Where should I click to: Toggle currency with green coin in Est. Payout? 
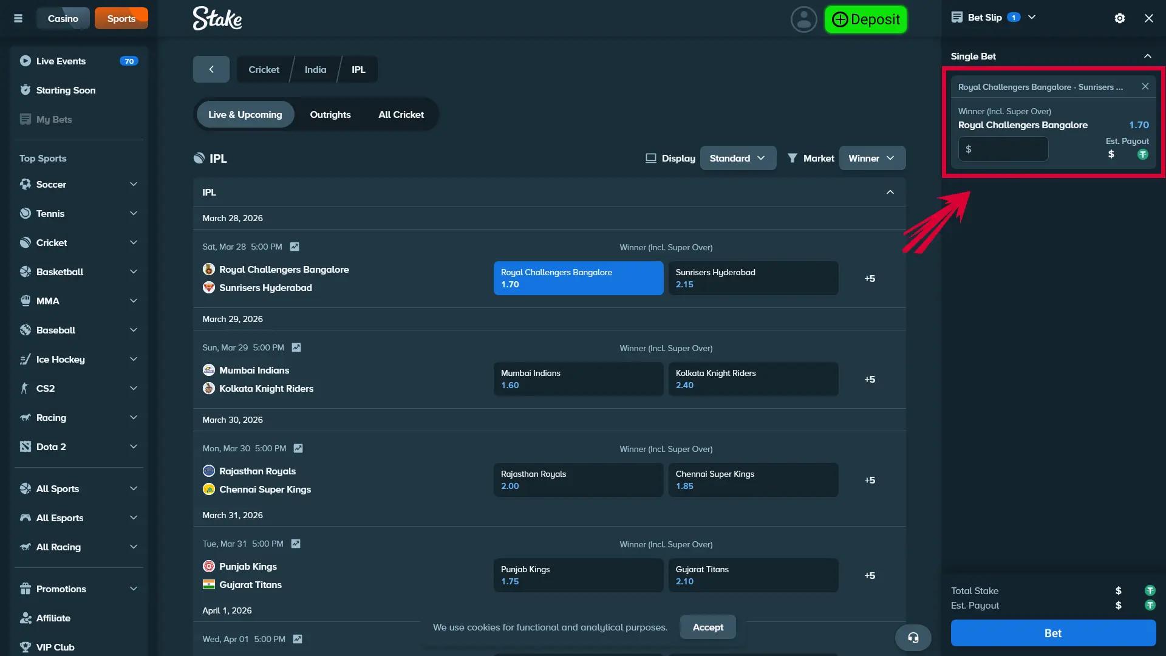(x=1142, y=154)
